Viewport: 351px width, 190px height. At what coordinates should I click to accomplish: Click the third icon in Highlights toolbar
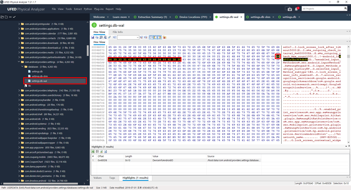click(x=101, y=152)
